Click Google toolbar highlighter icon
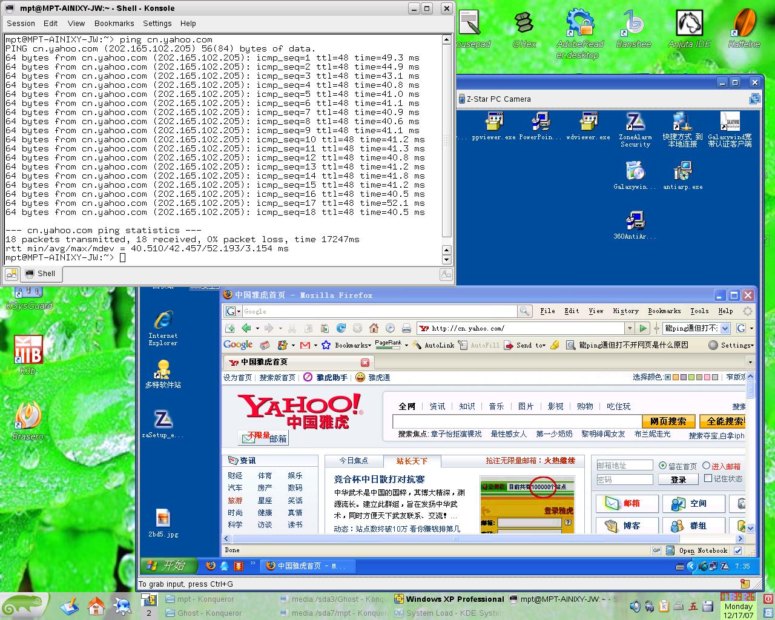The width and height of the screenshot is (775, 620). tap(555, 345)
